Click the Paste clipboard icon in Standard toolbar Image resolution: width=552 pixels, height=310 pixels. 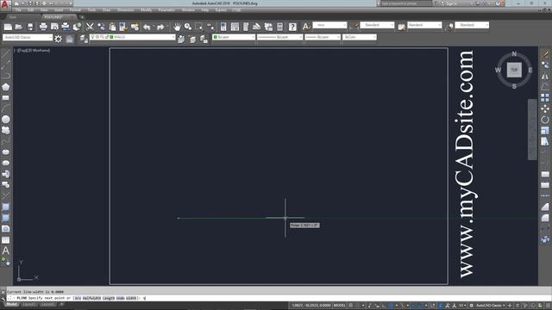point(113,27)
